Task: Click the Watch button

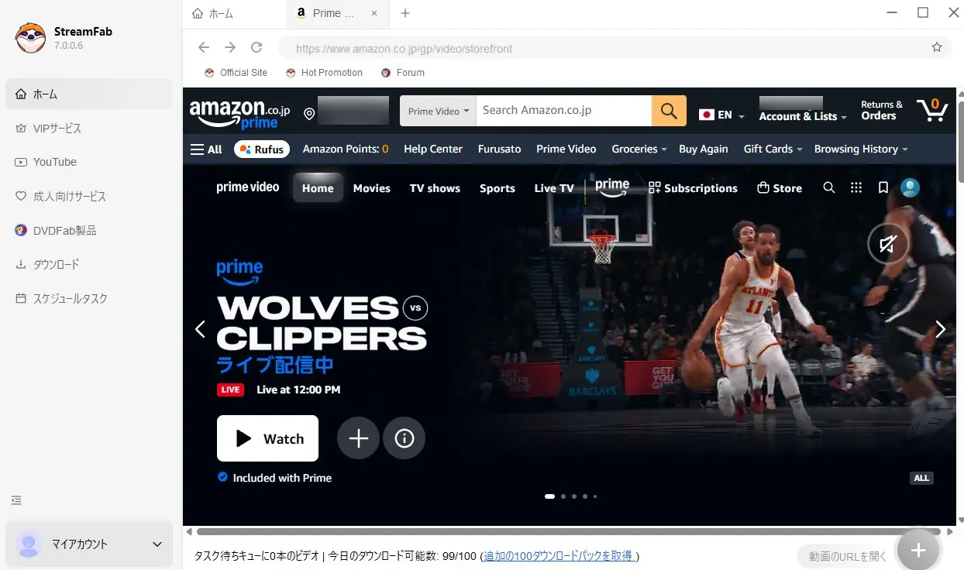Action: 267,438
